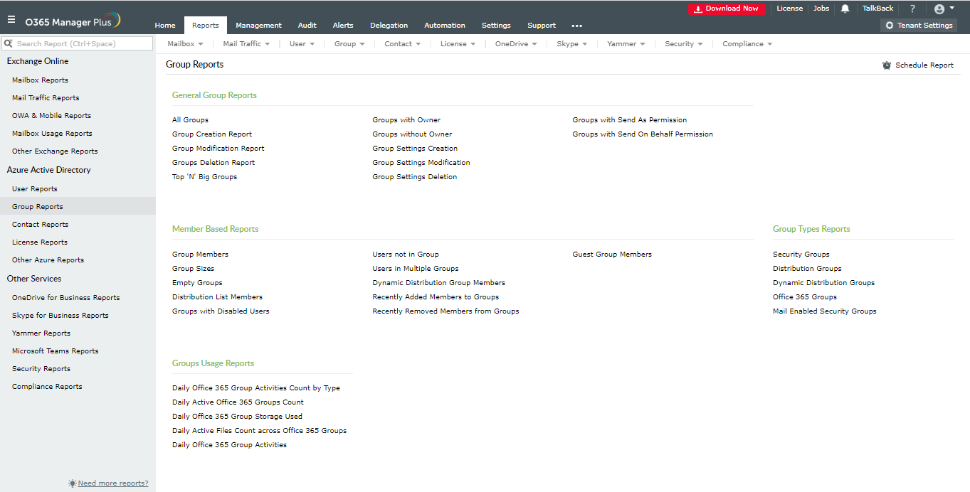The image size is (970, 492).
Task: Expand the License dropdown in submenu
Action: pyautogui.click(x=458, y=44)
